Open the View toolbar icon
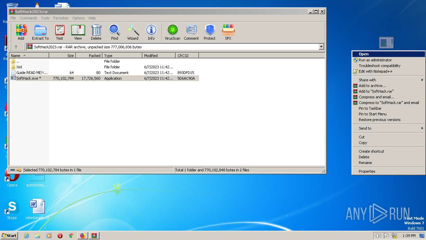 tap(78, 32)
